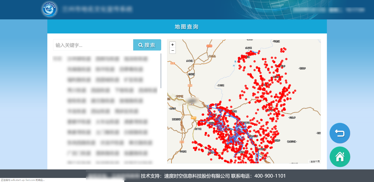Image resolution: width=374 pixels, height=182 pixels.
Task: Return using the blue back arrow button
Action: point(340,133)
